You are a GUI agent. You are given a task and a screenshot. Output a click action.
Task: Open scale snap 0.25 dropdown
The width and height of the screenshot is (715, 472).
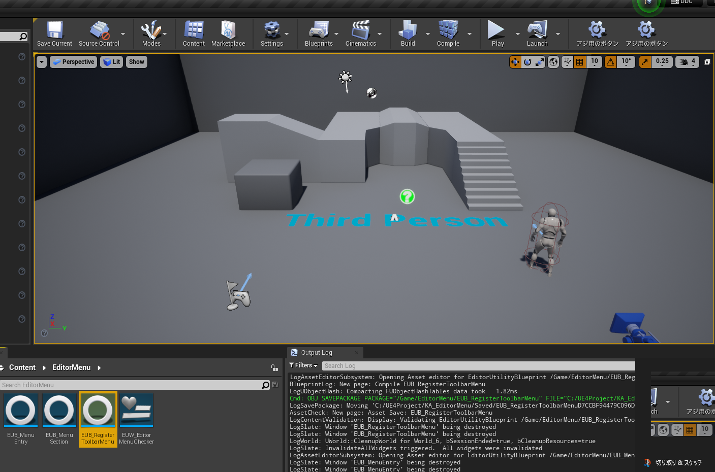pyautogui.click(x=662, y=62)
